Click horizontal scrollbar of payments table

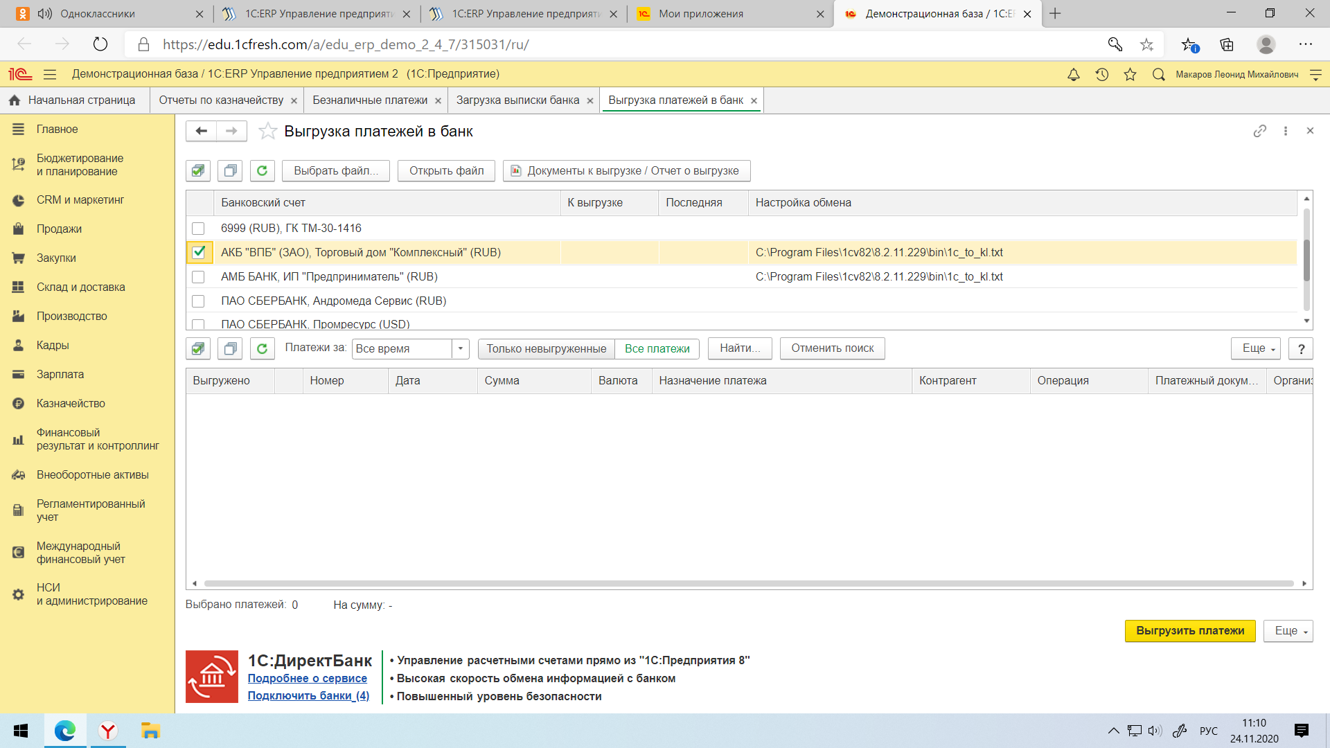(749, 583)
